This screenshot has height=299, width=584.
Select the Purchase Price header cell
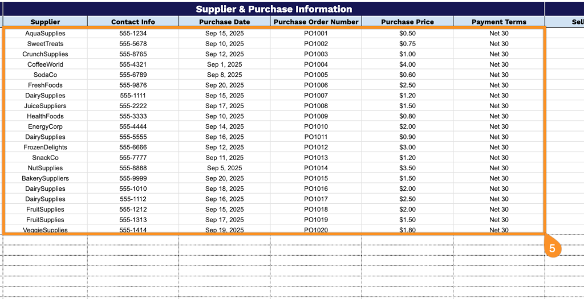[x=407, y=22]
